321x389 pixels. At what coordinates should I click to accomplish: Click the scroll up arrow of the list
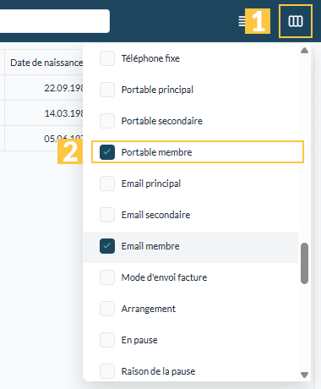pos(304,51)
